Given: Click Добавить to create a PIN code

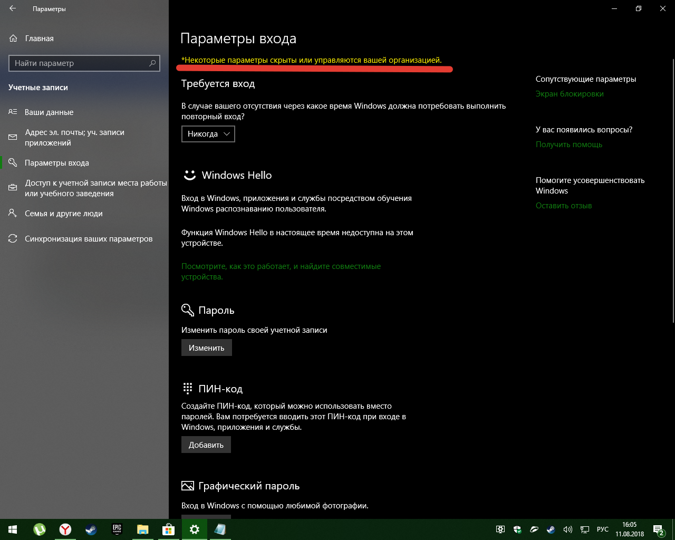Looking at the screenshot, I should pos(206,445).
